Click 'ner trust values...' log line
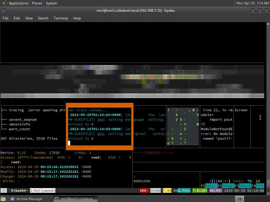 88,110
